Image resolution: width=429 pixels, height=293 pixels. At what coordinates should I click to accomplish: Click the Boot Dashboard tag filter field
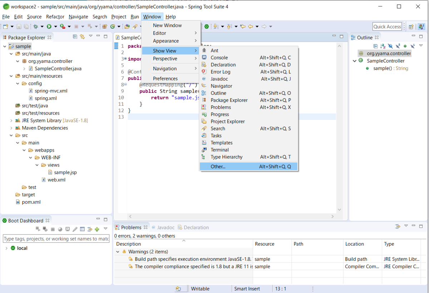[x=56, y=239]
